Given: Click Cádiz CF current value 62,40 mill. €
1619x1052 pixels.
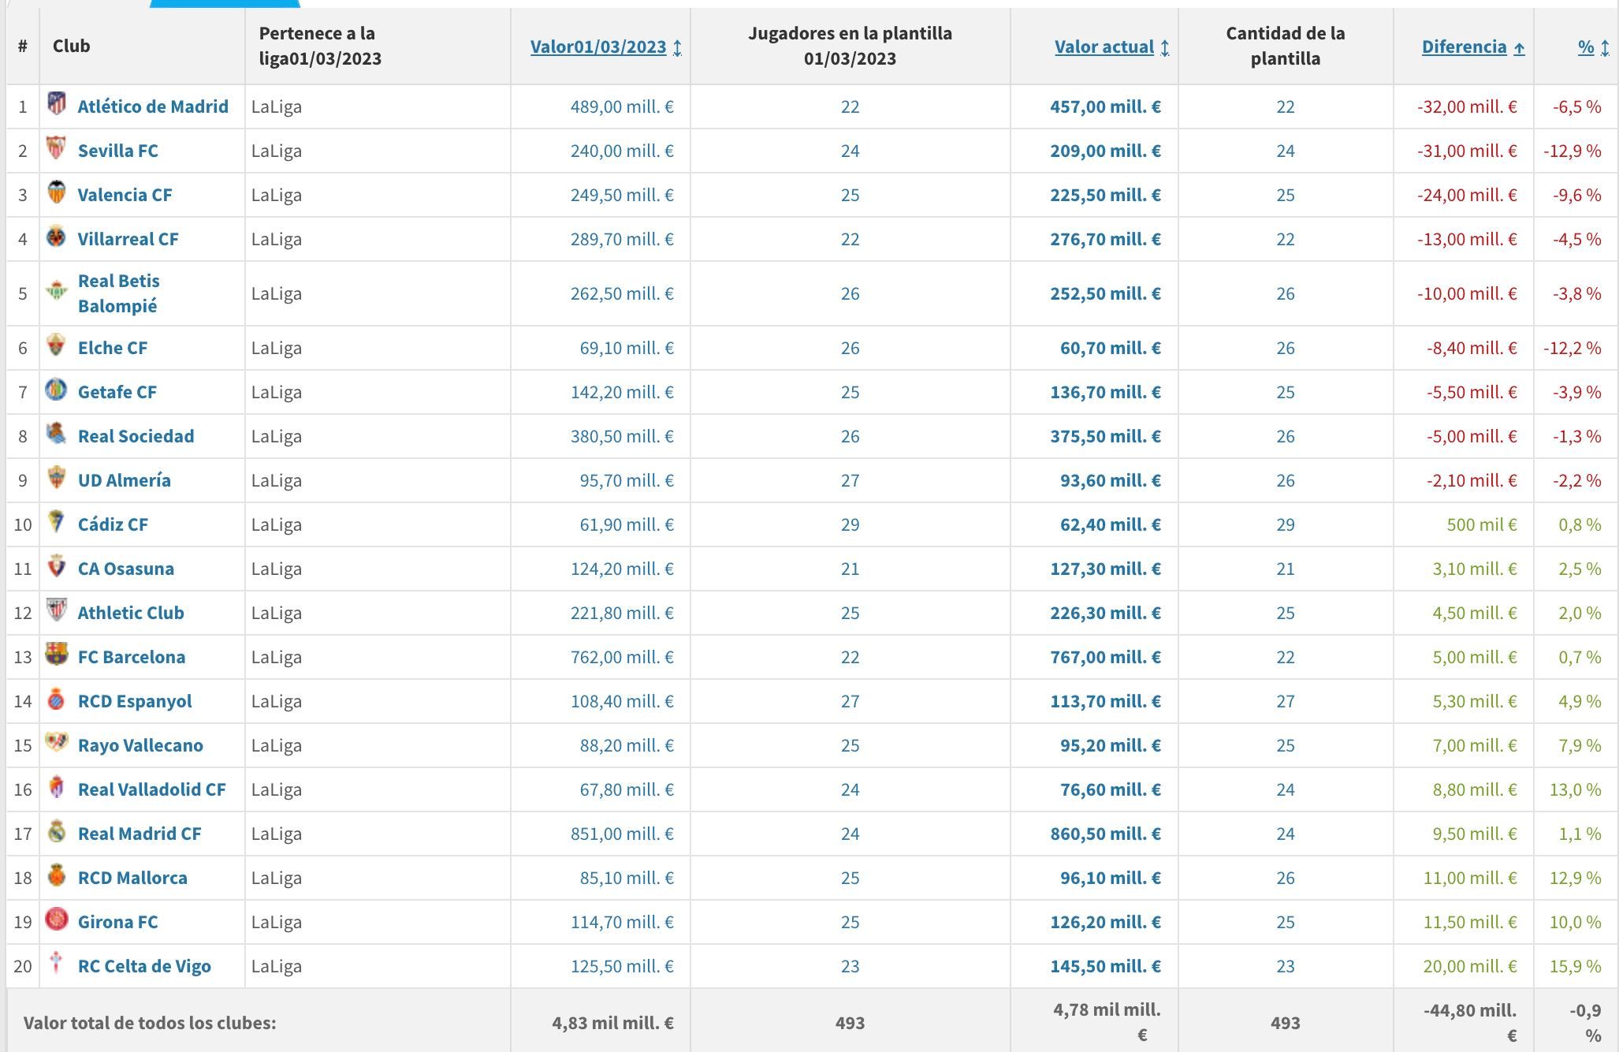Looking at the screenshot, I should tap(1110, 524).
